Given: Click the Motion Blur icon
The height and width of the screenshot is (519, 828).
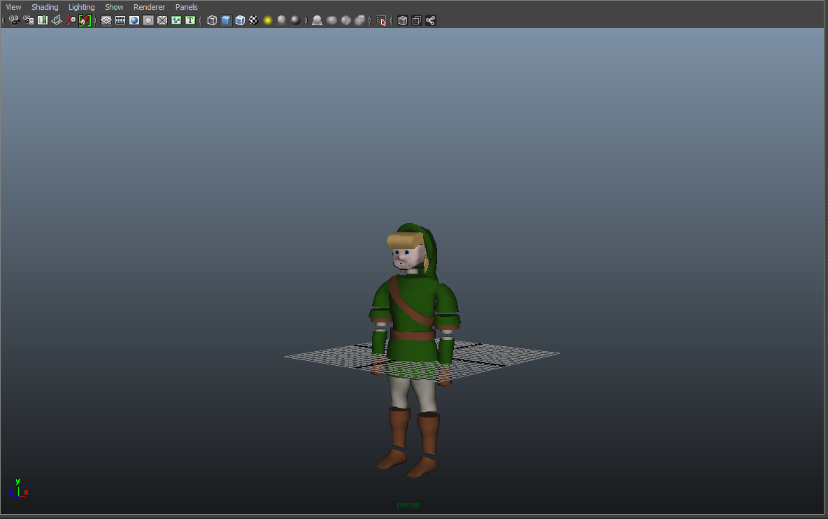Looking at the screenshot, I should [x=331, y=20].
